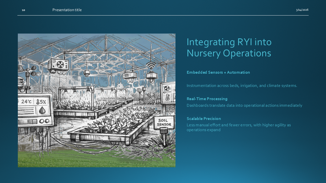326x183 pixels.
Task: Click the Scalable Precision heading
Action: click(204, 118)
